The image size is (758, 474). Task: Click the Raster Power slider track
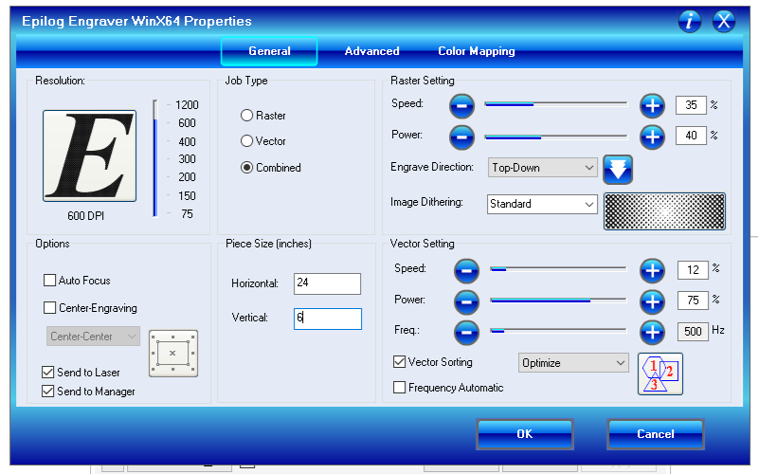556,137
